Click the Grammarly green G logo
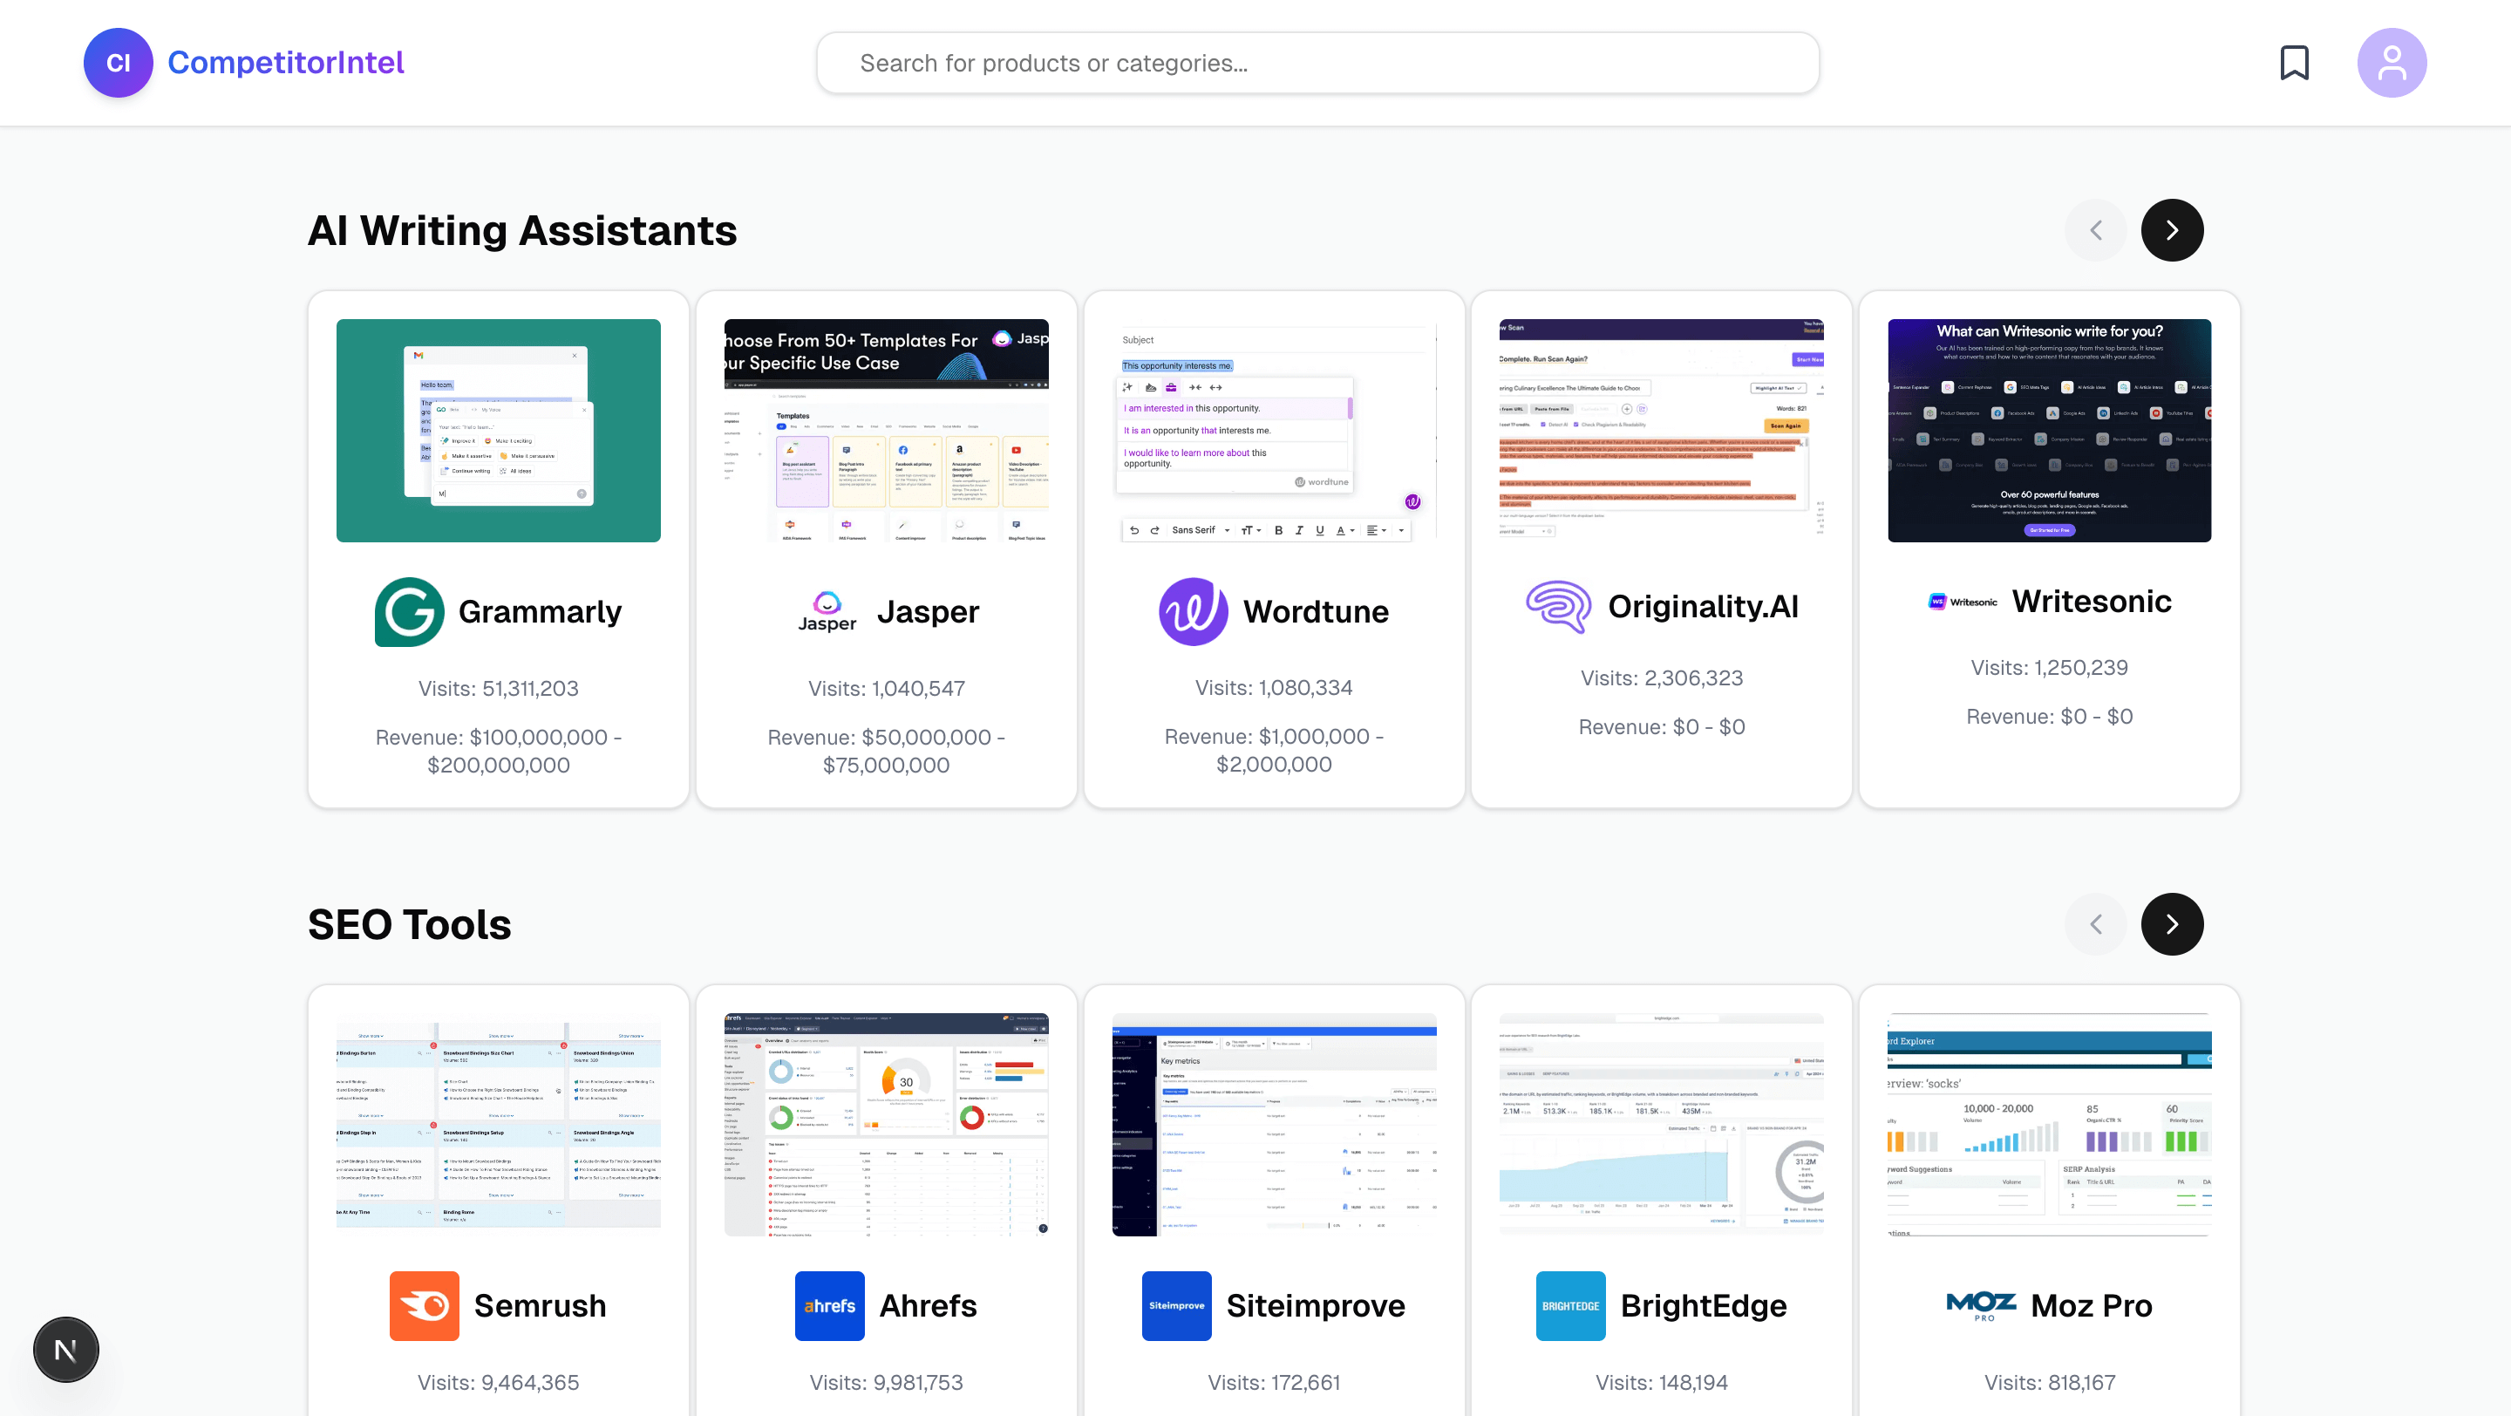 point(410,612)
